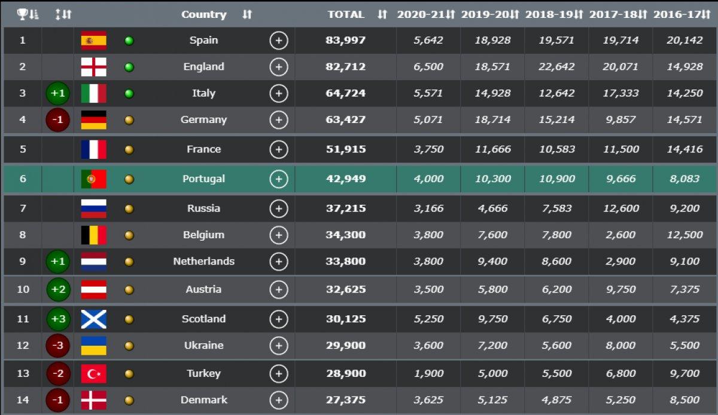Image resolution: width=718 pixels, height=415 pixels.
Task: Expand Denmark row using plus icon
Action: click(x=278, y=400)
